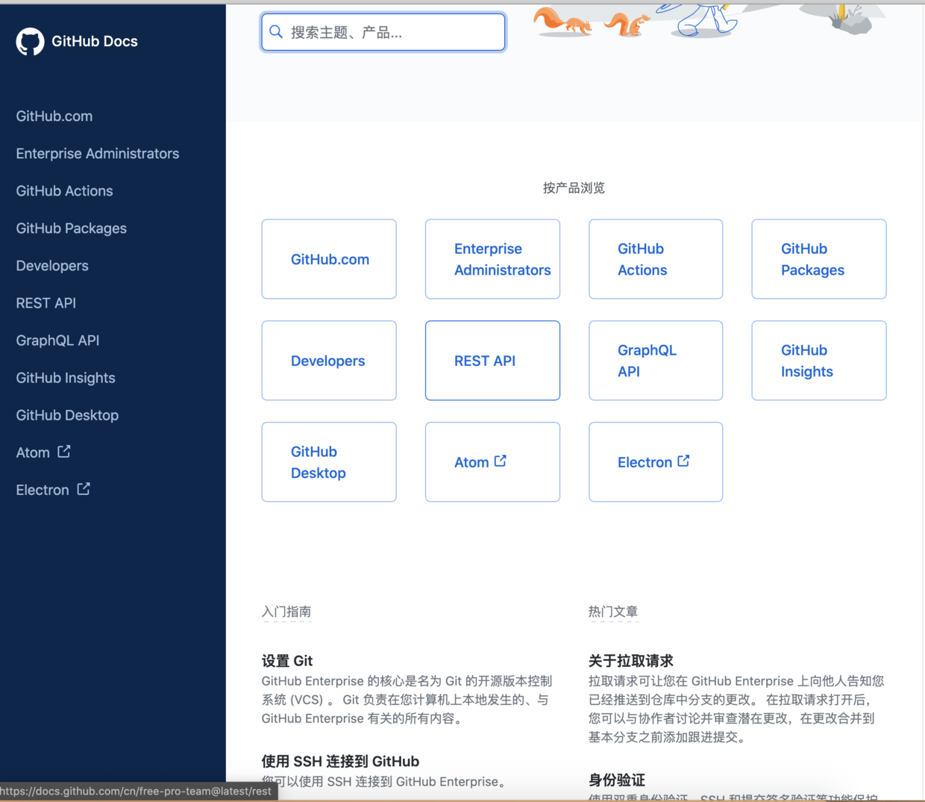Image resolution: width=925 pixels, height=802 pixels.
Task: Open the REST API product card
Action: click(x=492, y=360)
